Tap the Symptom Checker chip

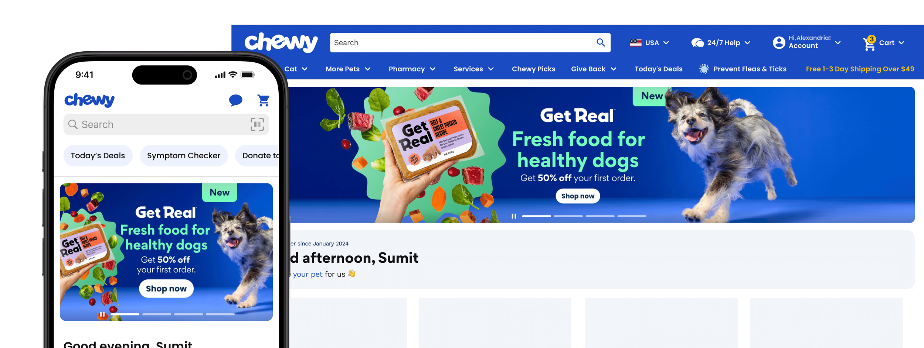click(184, 156)
